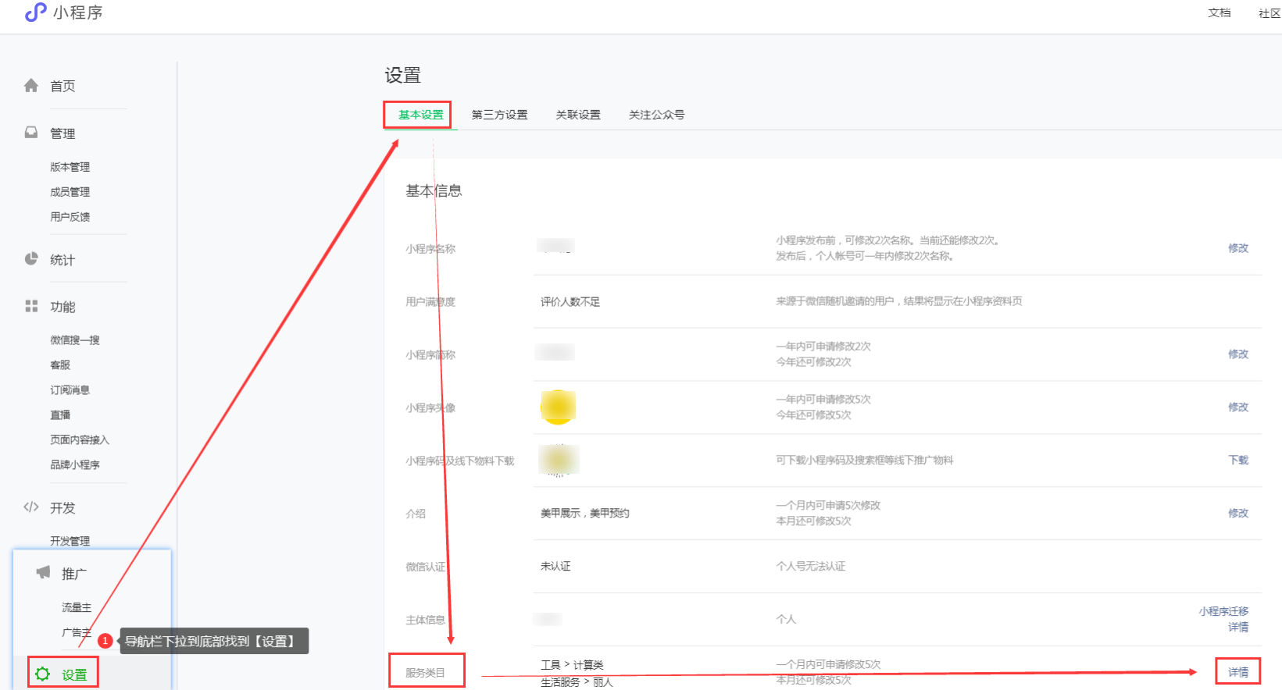Open 订阅消息 under 功能
1282x690 pixels.
(x=70, y=390)
